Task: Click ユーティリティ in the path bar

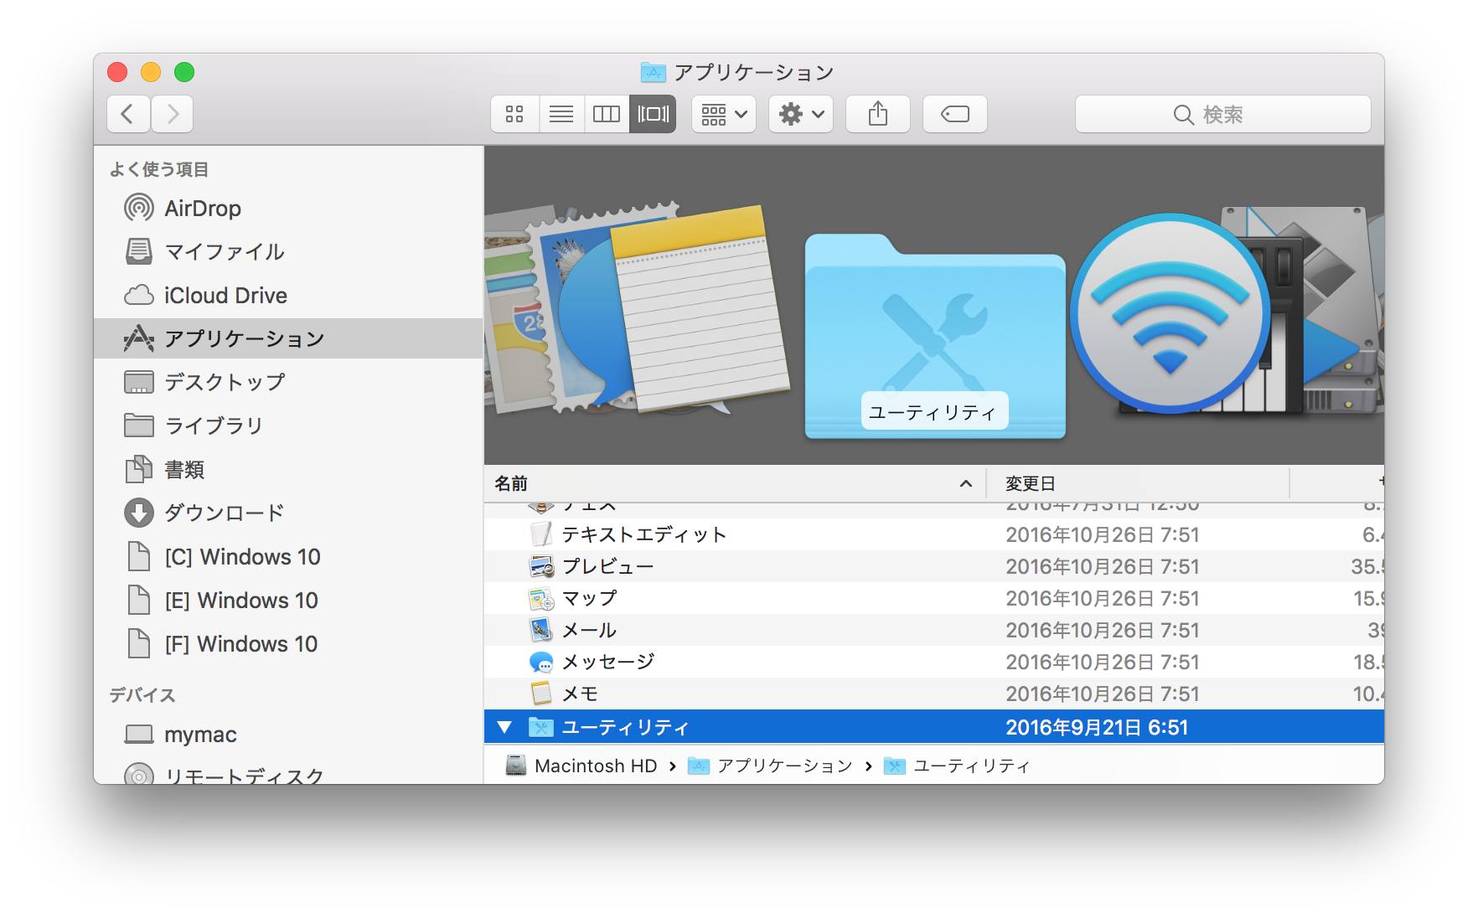Action: tap(957, 766)
